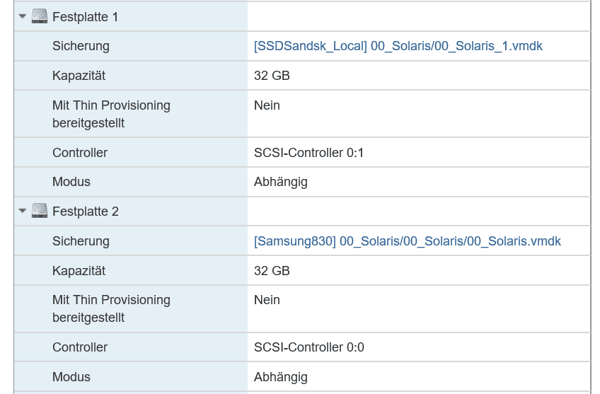600x394 pixels.
Task: Open the Samsung830 00_Solaris.vmdk link
Action: coord(407,241)
